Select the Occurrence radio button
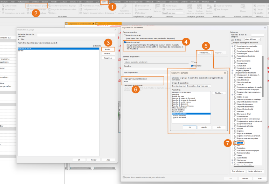 [192, 66]
